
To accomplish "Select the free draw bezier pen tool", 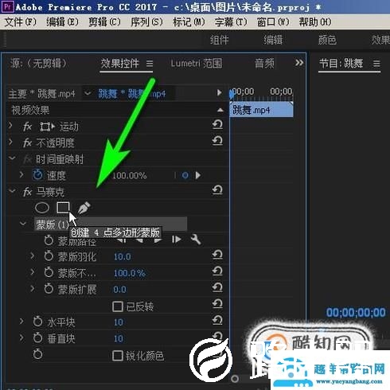I will click(x=84, y=208).
